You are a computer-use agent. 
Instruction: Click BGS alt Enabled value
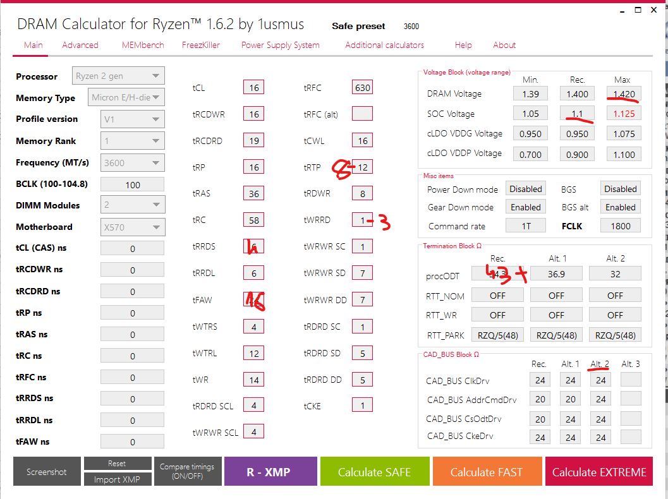[621, 207]
